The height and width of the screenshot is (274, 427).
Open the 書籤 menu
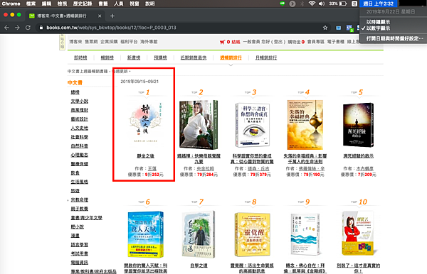coord(103,4)
